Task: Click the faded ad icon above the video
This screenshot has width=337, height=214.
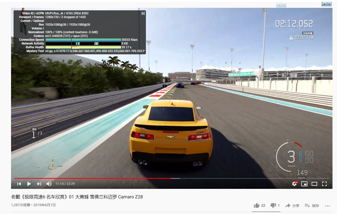Action: click(x=279, y=5)
